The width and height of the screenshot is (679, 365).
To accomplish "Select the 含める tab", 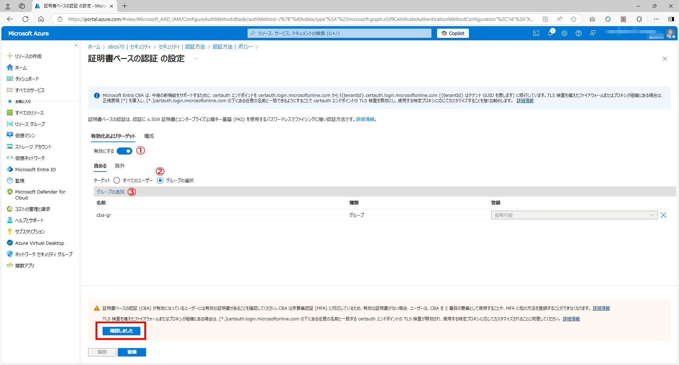I will tap(100, 166).
